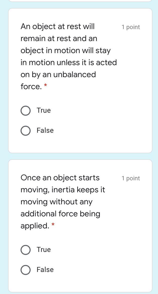Click the "True" label under unbalanced force question
This screenshot has height=294, width=158.
(x=44, y=110)
